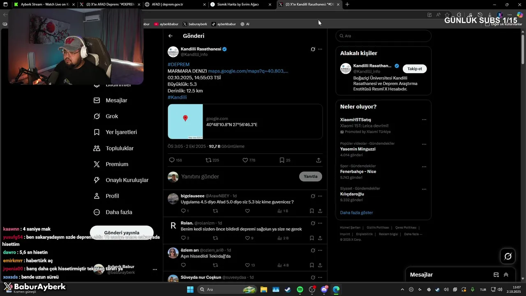Open options for Yasemin Minguzzi trend
Screen dimensions: 526x296
coord(424,144)
